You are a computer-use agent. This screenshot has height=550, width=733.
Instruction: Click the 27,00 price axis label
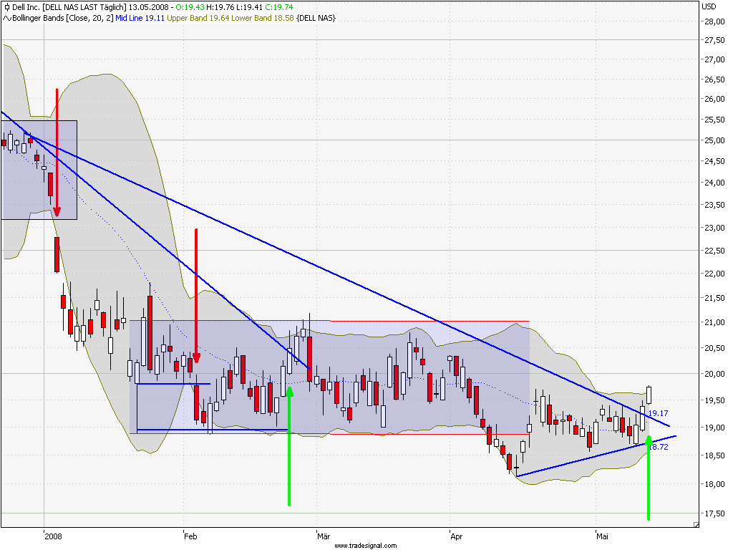[714, 60]
